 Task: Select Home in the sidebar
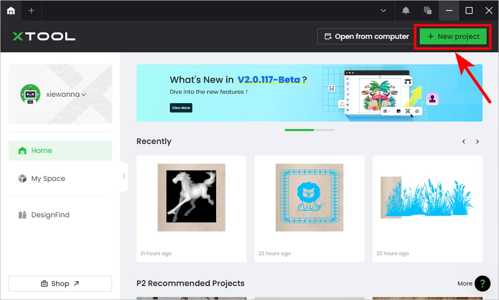[x=60, y=150]
